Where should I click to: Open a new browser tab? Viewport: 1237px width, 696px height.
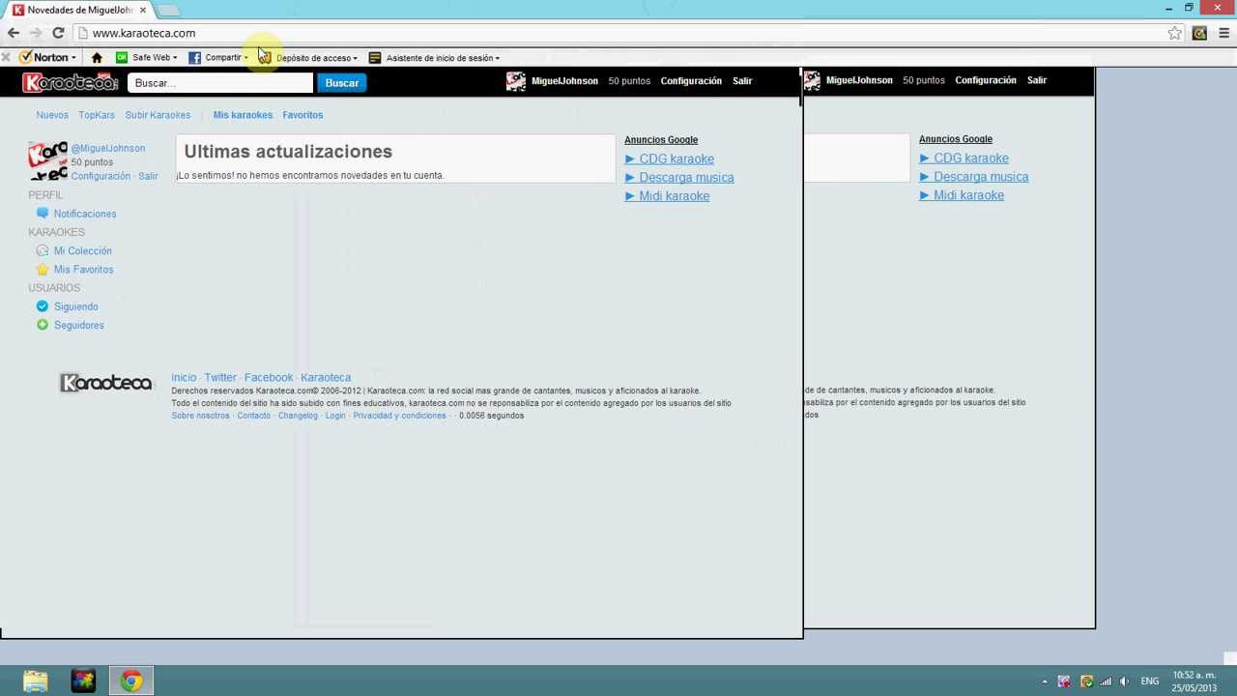tap(168, 10)
